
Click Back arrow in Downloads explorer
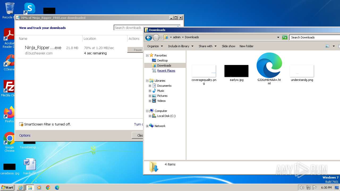pyautogui.click(x=149, y=37)
